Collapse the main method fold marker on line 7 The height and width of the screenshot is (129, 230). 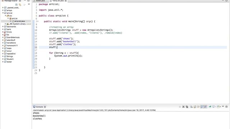(x=38, y=21)
